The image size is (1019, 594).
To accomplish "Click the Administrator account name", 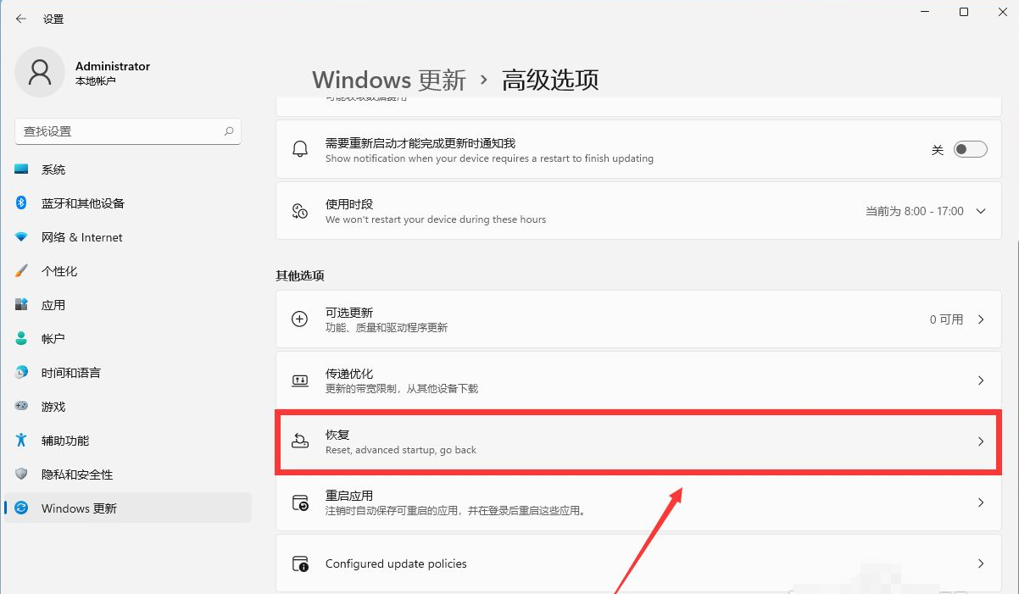I will (x=113, y=66).
